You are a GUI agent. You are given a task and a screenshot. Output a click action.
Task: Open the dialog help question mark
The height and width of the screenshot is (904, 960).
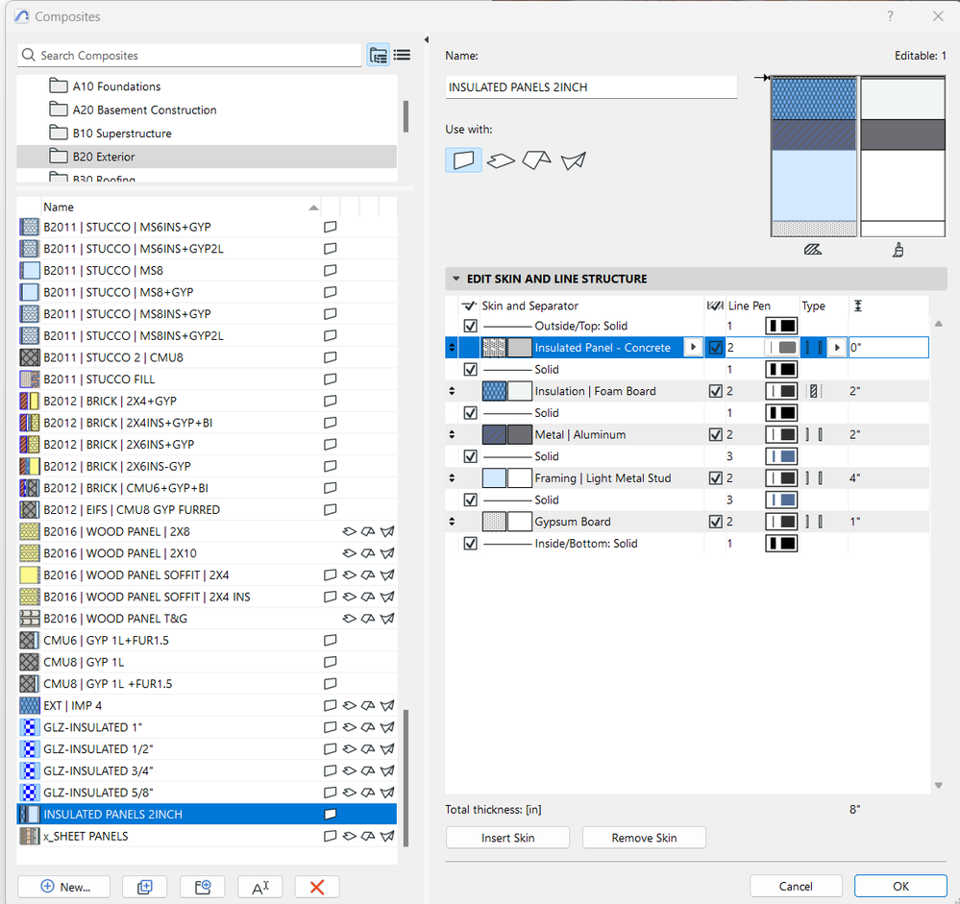pyautogui.click(x=890, y=16)
